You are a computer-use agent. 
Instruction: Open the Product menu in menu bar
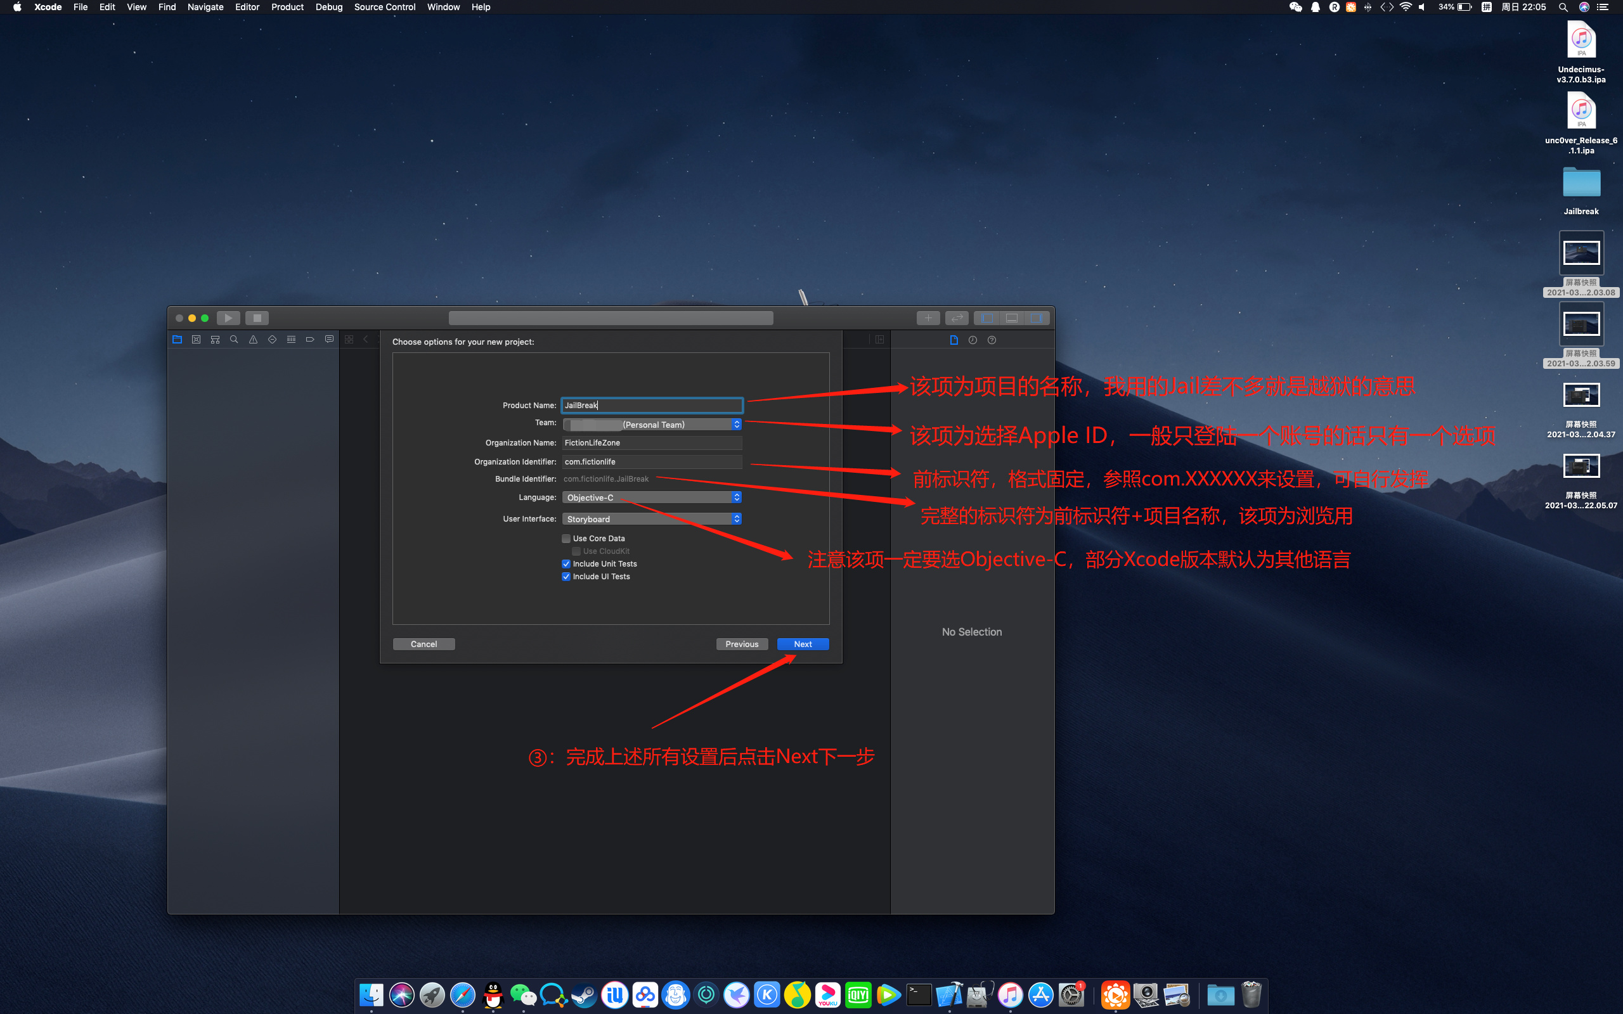tap(287, 7)
